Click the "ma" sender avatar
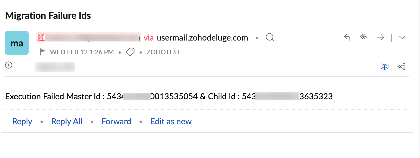Screen dimensions: 420x158 click(x=17, y=43)
